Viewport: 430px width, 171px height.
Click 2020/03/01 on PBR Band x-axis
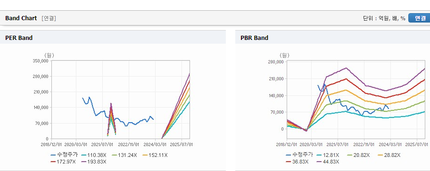[311, 144]
